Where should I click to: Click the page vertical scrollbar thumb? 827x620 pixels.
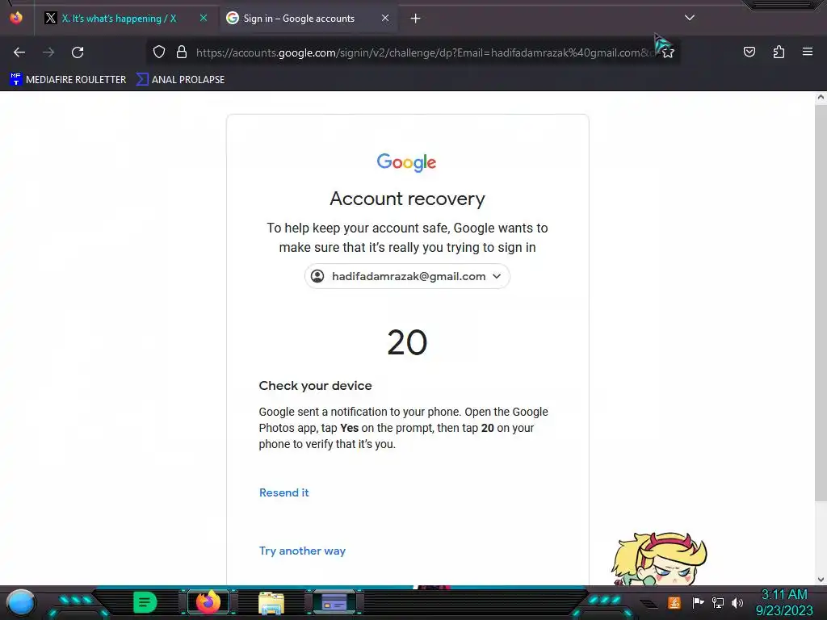pos(821,304)
